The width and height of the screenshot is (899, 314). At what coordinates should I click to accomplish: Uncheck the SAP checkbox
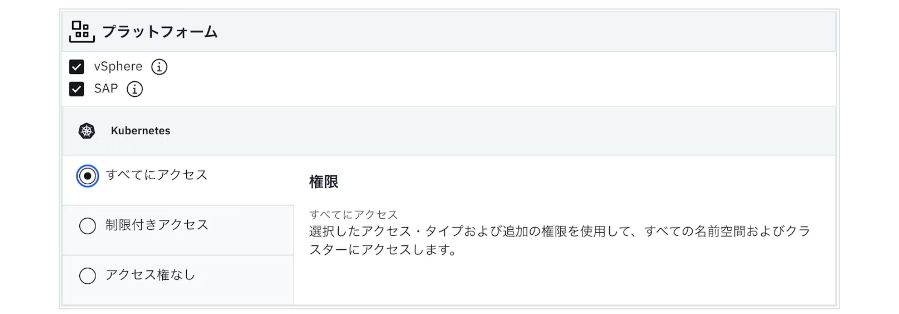(x=77, y=89)
